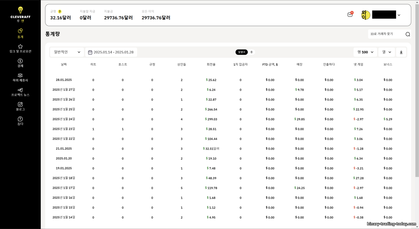Sort by FTD 금액, $ column header
This screenshot has height=229, width=419.
(270, 65)
